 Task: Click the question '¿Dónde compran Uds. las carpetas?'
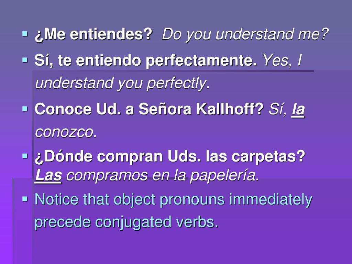click(x=170, y=156)
